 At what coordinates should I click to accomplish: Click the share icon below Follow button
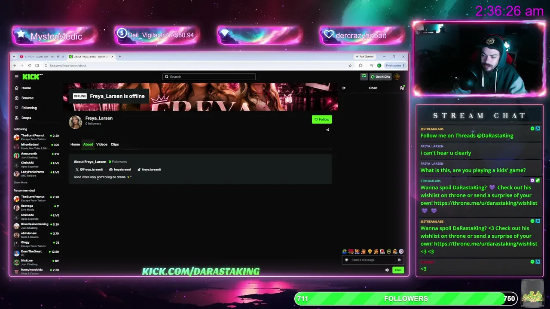click(328, 130)
